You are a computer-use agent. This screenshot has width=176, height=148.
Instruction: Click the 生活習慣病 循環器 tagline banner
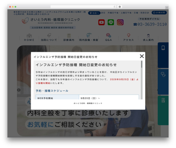pyautogui.click(x=53, y=28)
